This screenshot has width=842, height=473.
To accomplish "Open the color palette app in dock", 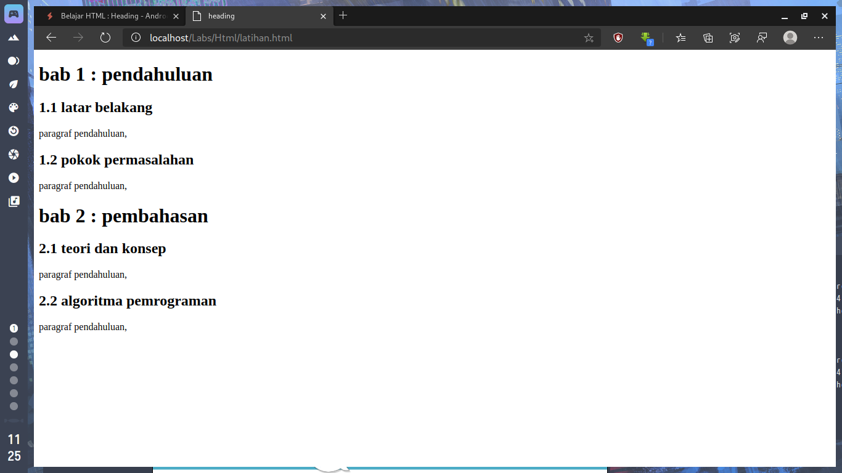I will [14, 108].
